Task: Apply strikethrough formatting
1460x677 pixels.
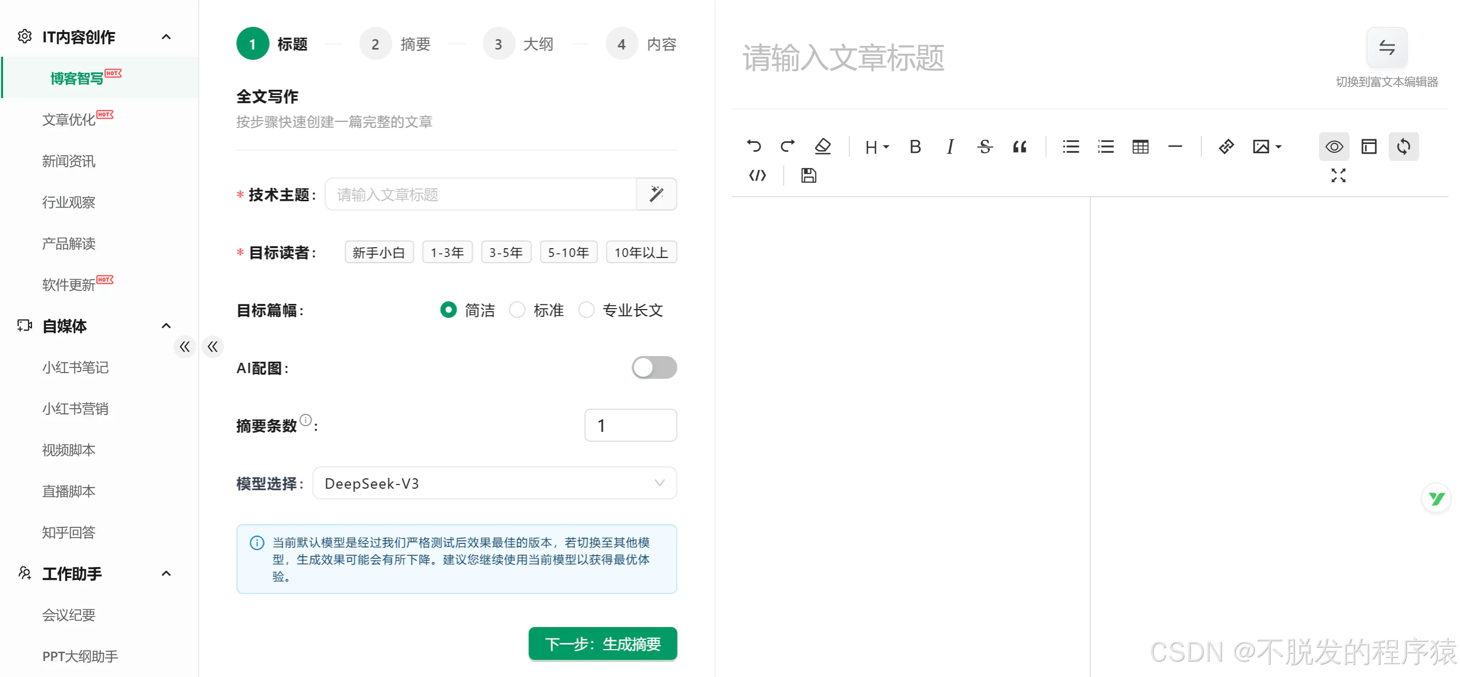Action: pos(985,147)
